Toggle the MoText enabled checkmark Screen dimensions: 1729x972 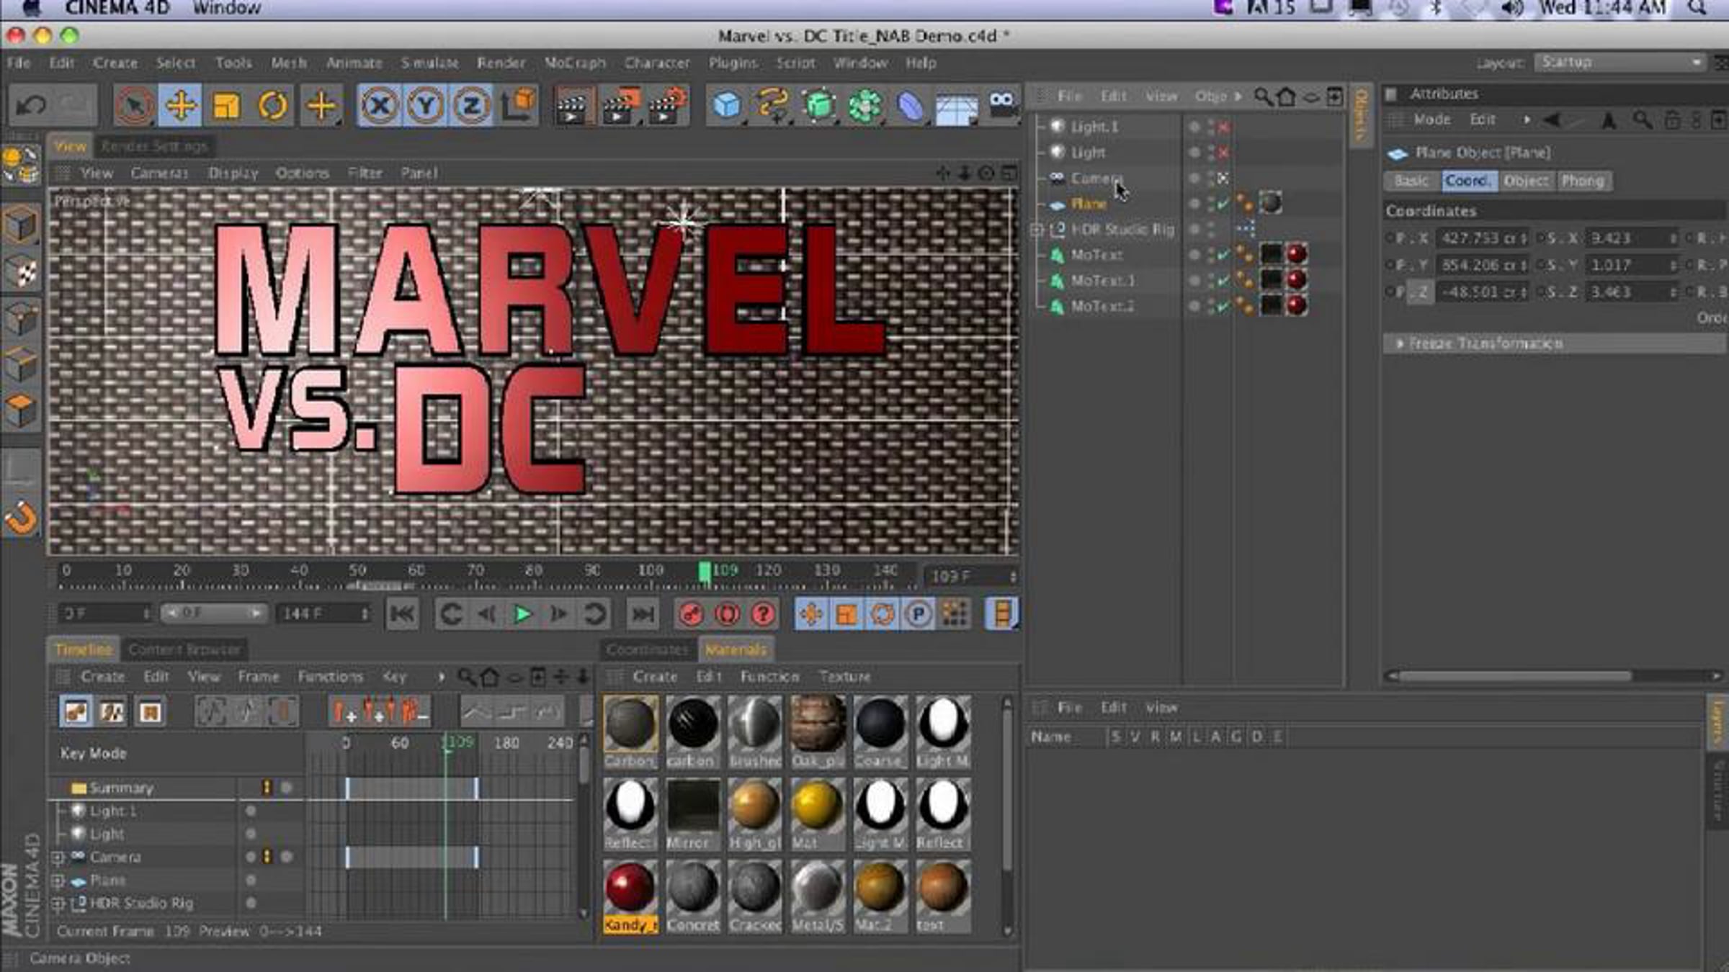[x=1223, y=255]
